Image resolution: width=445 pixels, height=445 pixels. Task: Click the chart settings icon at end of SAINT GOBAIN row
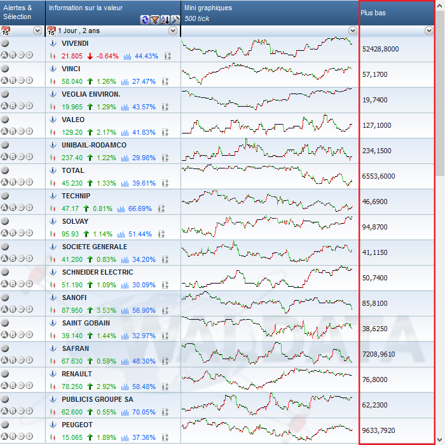click(165, 336)
